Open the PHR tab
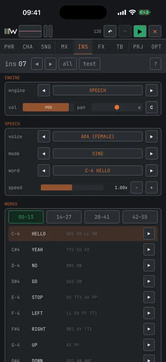The image size is (166, 362). (9, 47)
